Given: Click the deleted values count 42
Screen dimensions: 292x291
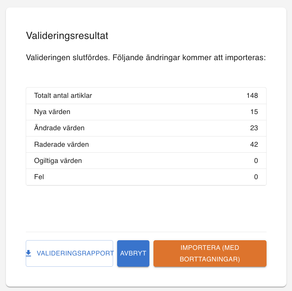Looking at the screenshot, I should [254, 145].
